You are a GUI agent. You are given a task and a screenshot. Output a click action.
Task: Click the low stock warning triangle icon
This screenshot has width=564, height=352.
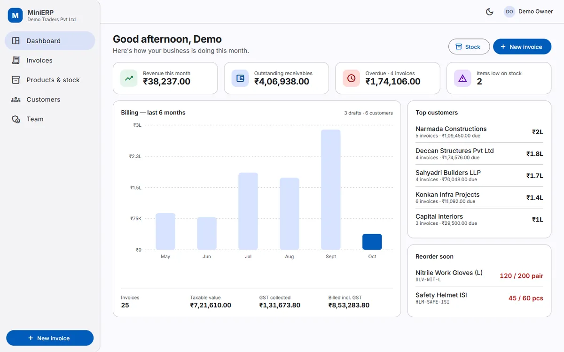coord(462,78)
